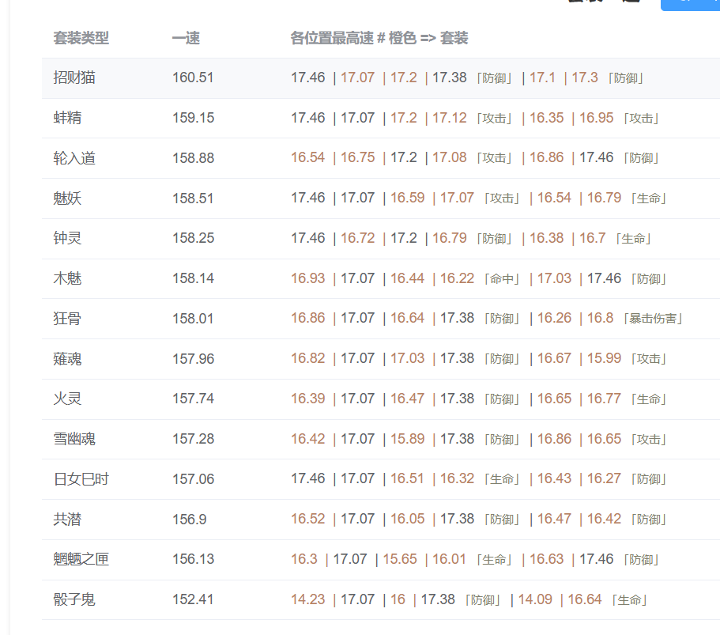Screen dimensions: 720x635
Task: Click 14.23 in the 骰子鬼 row
Action: point(307,599)
